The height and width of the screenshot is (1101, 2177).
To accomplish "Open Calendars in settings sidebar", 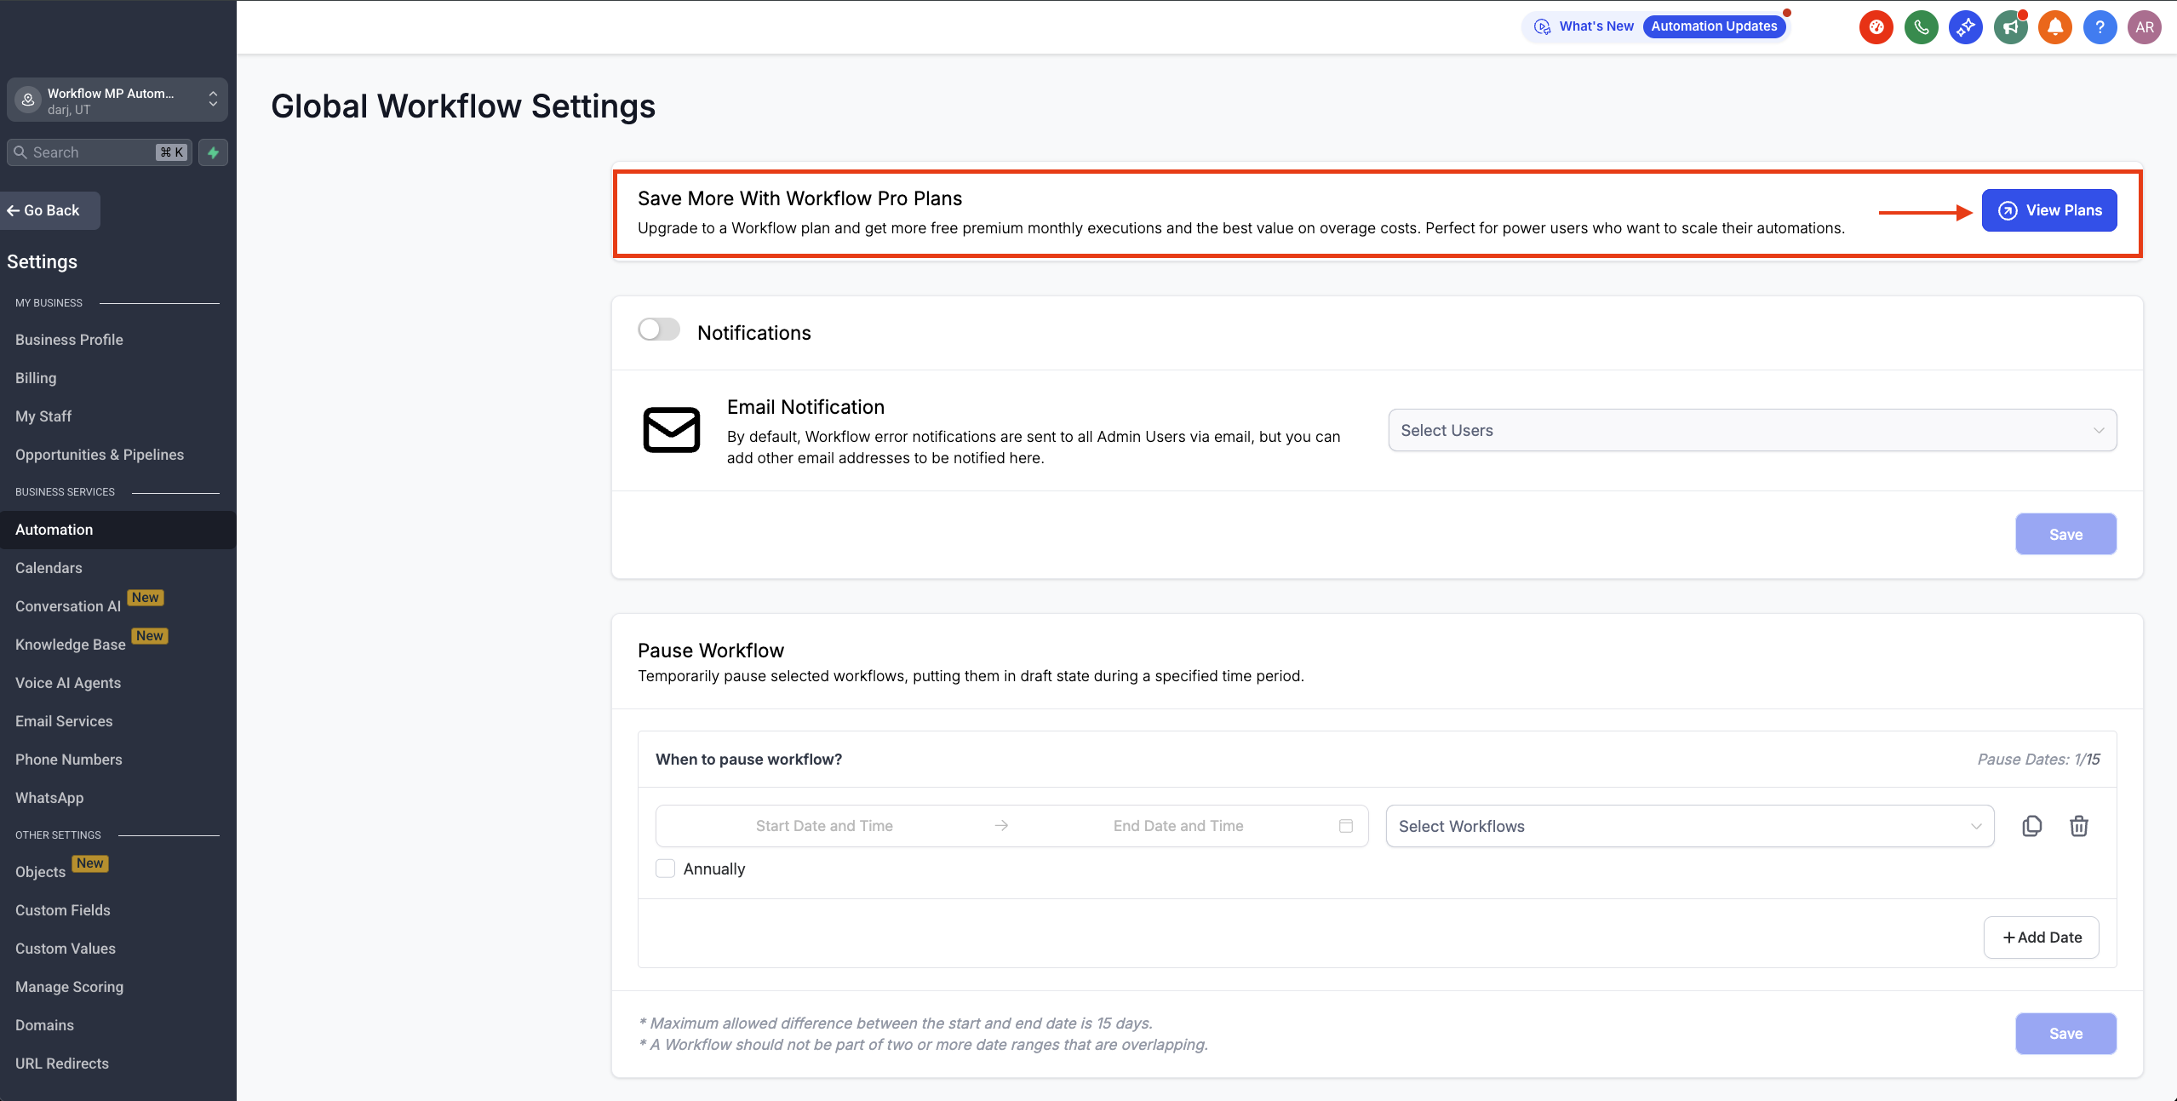I will tap(49, 568).
